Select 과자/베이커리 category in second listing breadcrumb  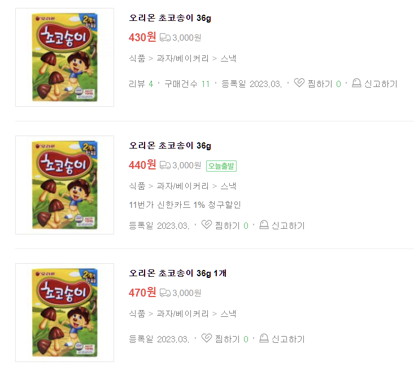[x=182, y=186]
